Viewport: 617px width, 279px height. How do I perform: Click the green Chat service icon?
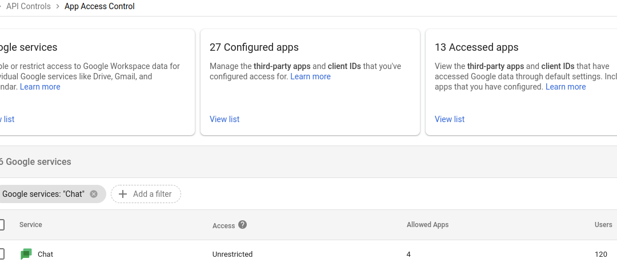[x=26, y=254]
